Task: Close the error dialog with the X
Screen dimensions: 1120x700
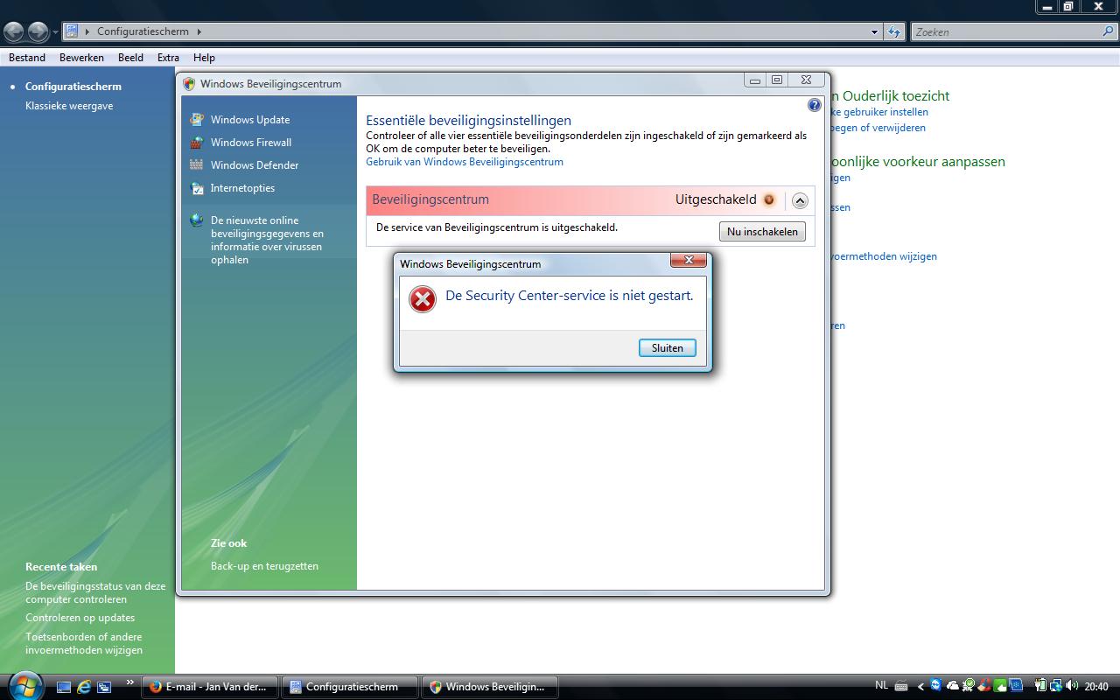Action: (689, 261)
